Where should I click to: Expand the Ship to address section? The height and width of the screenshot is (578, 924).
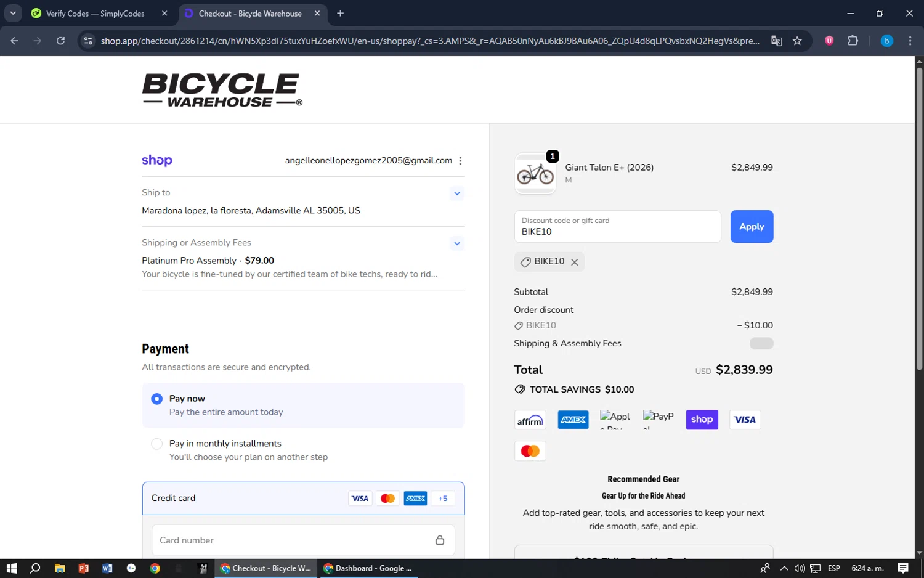457,193
